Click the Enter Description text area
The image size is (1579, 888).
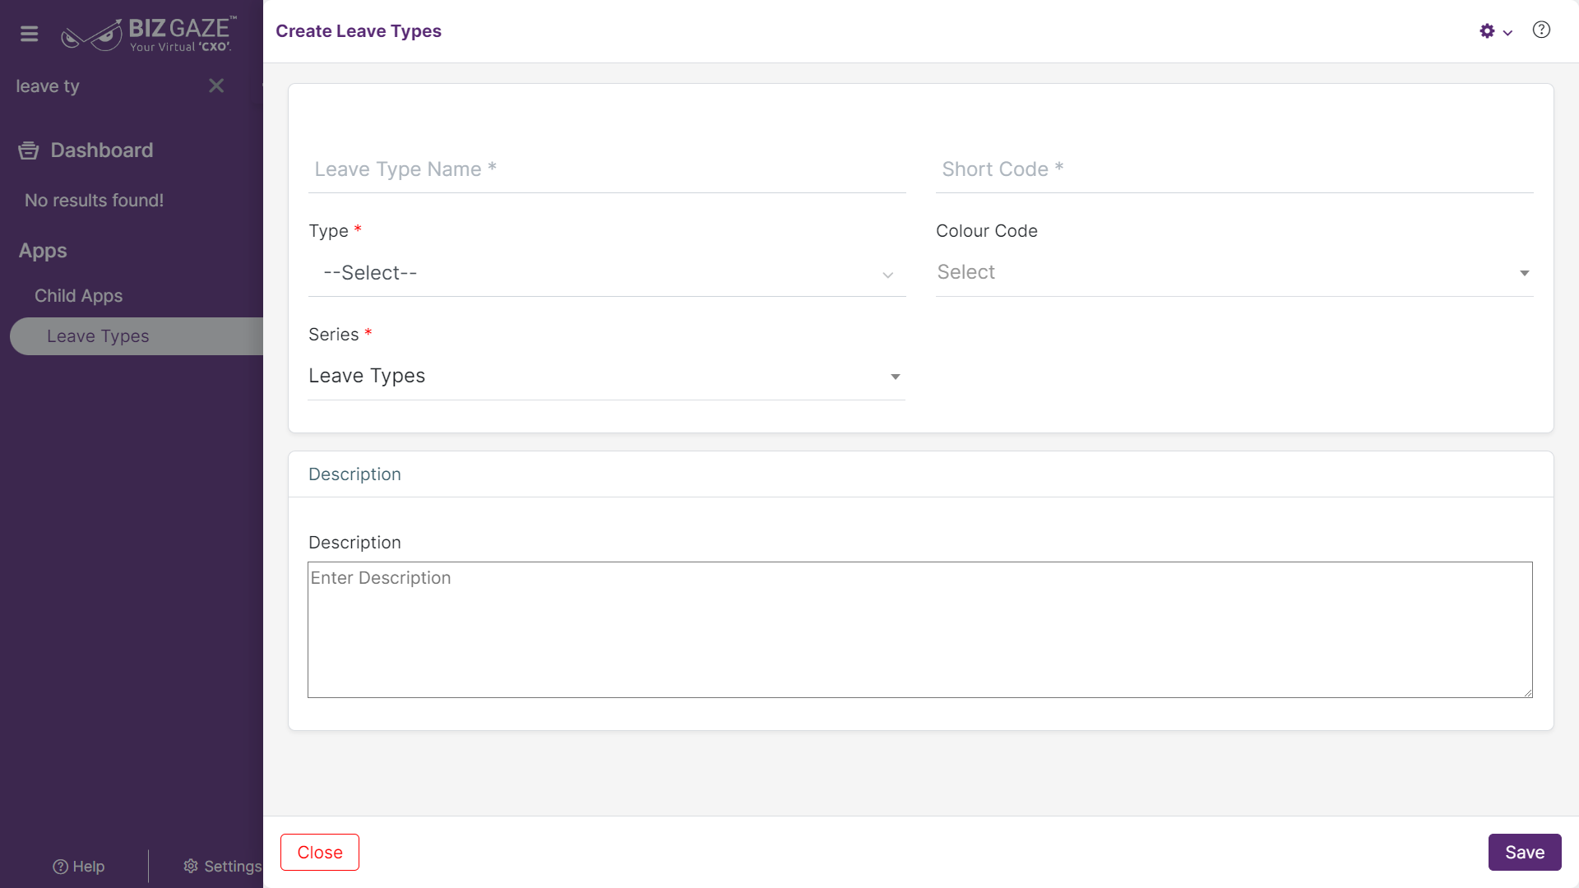[920, 630]
